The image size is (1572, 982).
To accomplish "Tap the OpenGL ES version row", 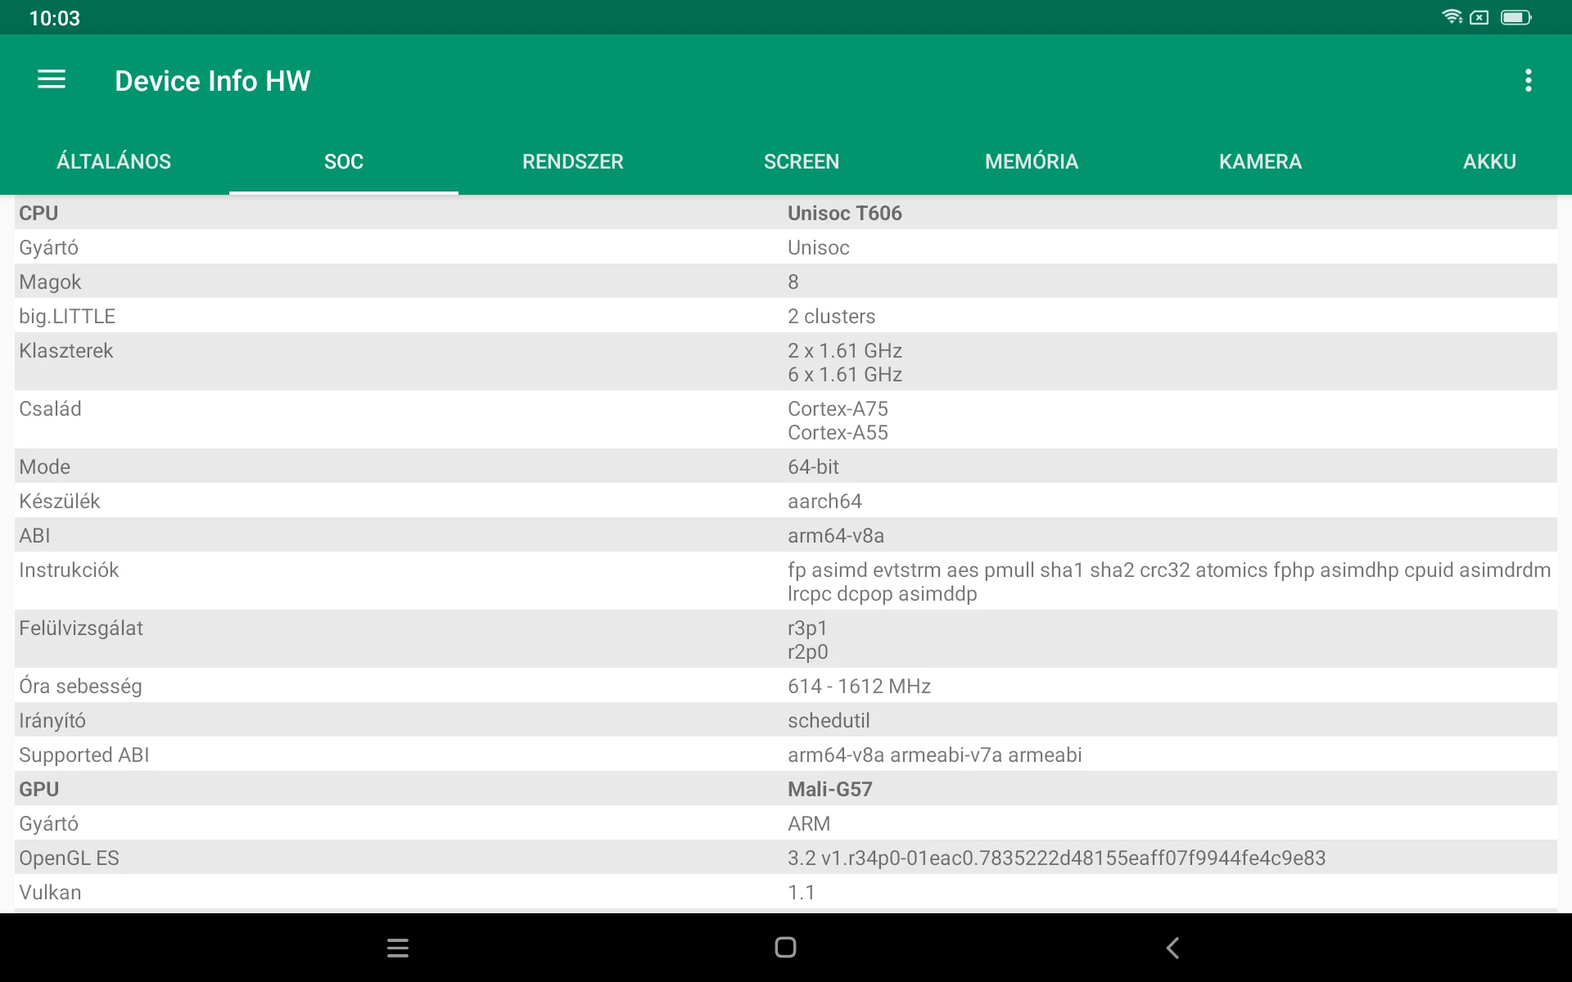I will coord(786,858).
